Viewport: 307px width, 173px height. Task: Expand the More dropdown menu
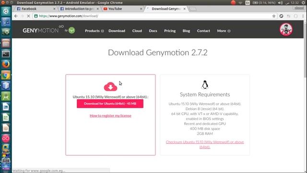[224, 31]
